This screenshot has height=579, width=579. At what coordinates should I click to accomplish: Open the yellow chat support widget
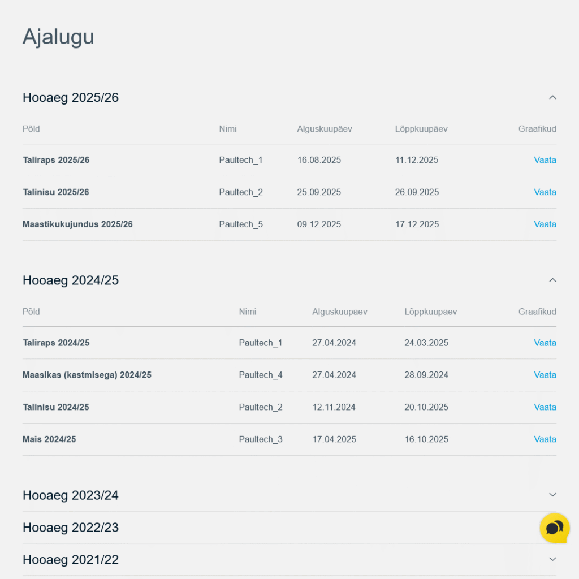[x=554, y=528]
